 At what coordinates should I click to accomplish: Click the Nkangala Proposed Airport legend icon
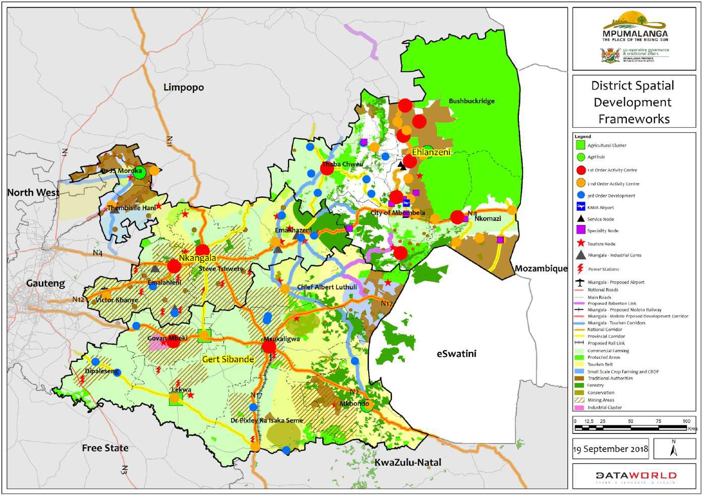click(x=581, y=282)
